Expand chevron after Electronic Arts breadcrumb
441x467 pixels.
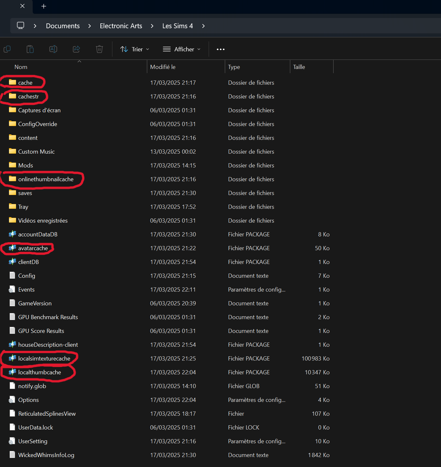pyautogui.click(x=152, y=26)
